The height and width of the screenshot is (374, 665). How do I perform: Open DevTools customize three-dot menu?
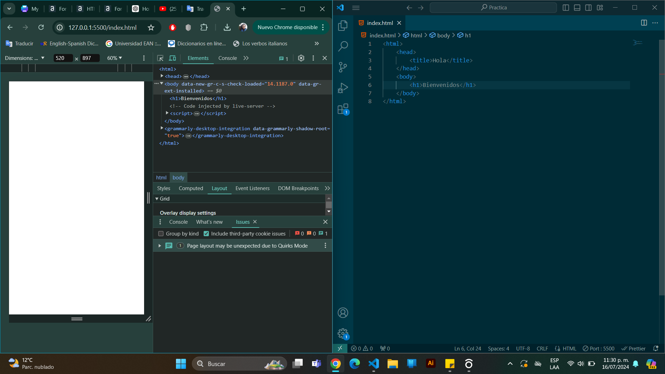pyautogui.click(x=313, y=58)
